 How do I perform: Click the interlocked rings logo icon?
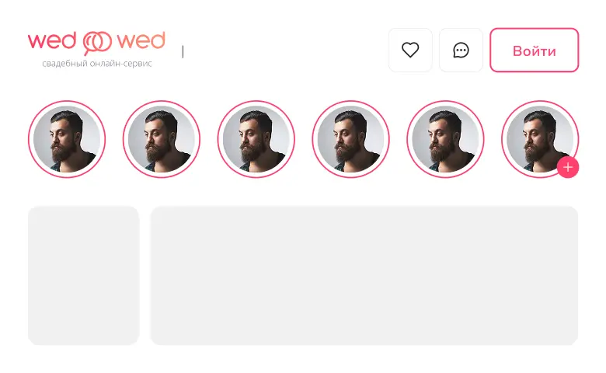coord(97,42)
